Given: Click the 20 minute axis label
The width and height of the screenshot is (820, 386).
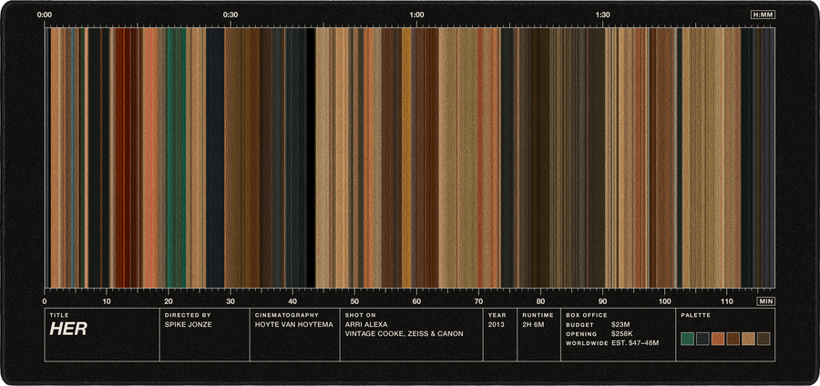Looking at the screenshot, I should 169,301.
